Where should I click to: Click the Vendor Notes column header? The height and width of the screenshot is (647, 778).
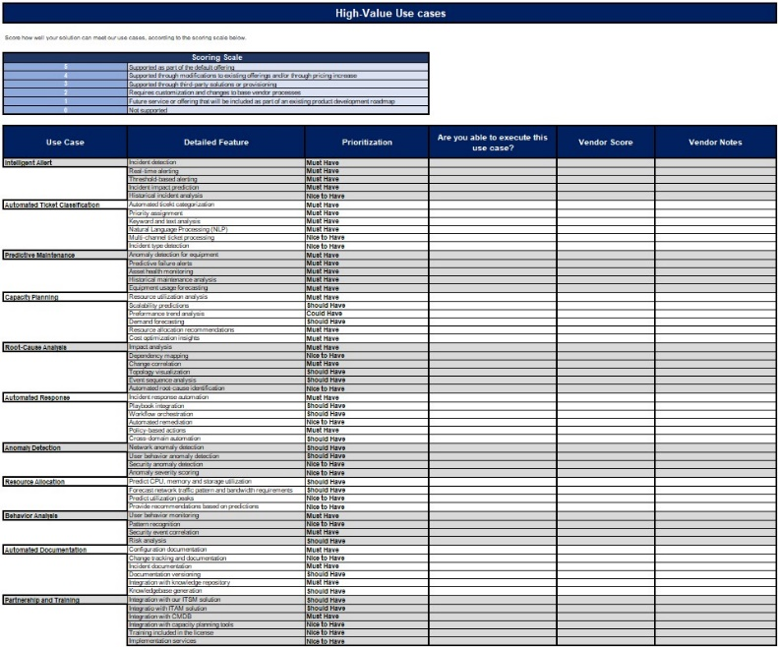click(716, 143)
